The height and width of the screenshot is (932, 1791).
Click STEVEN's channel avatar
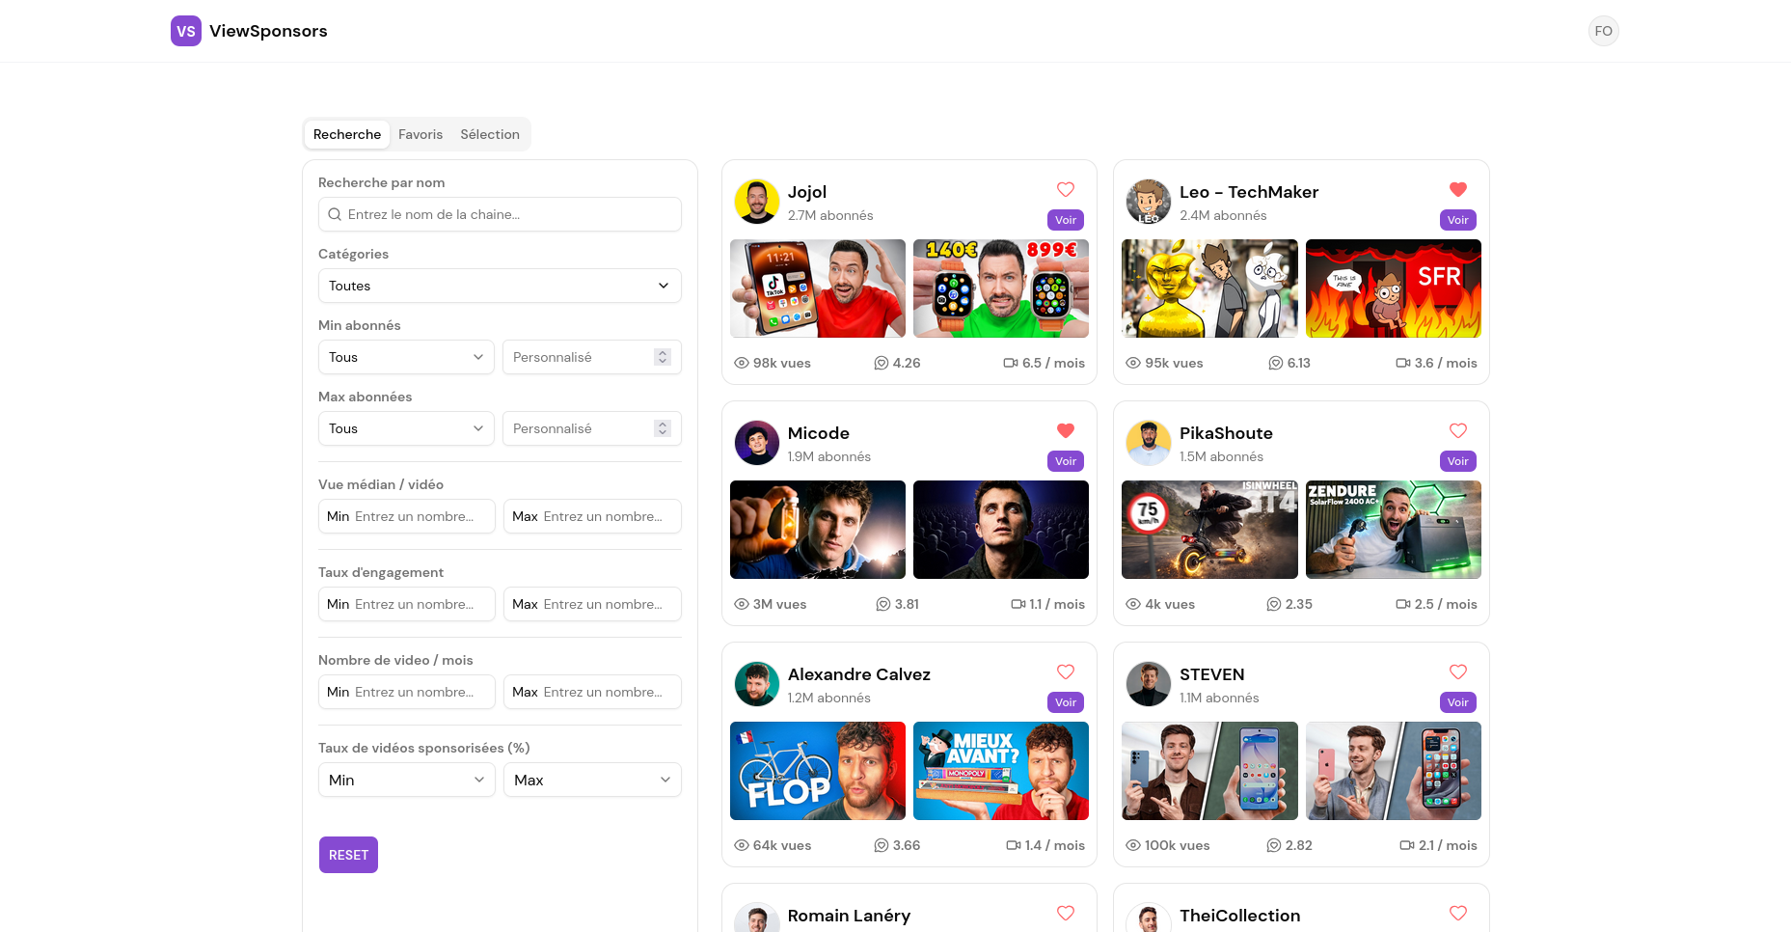[1149, 684]
